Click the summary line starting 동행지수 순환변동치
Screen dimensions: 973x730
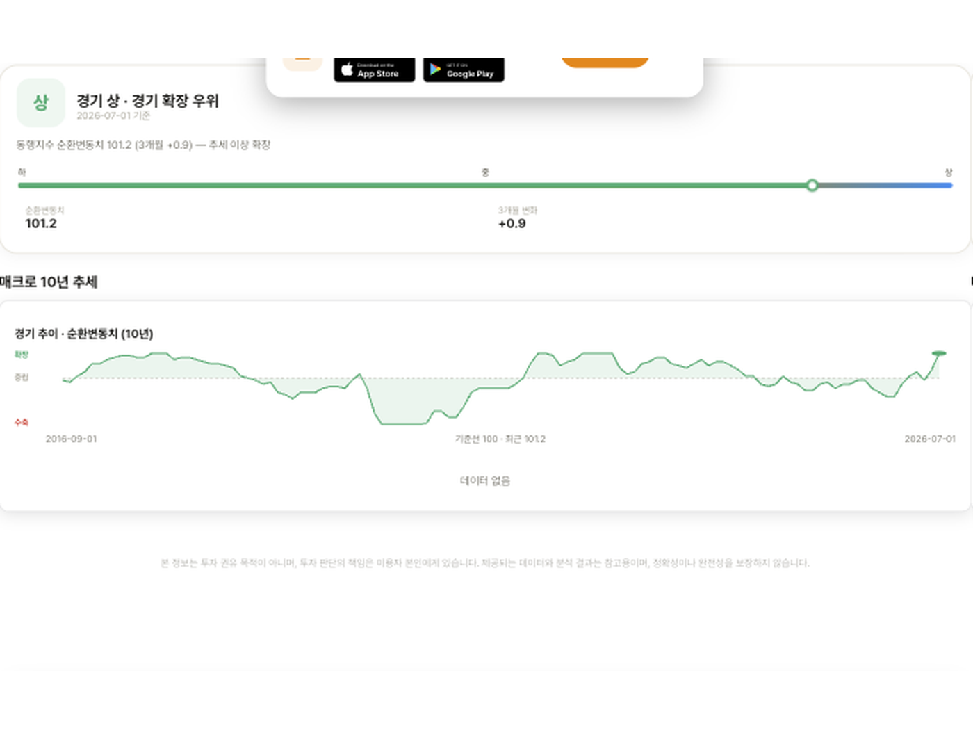[143, 145]
